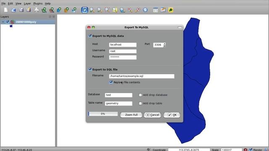Click the Zoom Full extent icon in toolbar
Image resolution: width=269 pixels, height=151 pixels.
pyautogui.click(x=107, y=10)
